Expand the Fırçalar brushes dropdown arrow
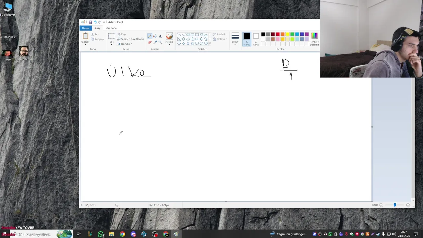Viewport: 423px width, 238px height. (170, 44)
